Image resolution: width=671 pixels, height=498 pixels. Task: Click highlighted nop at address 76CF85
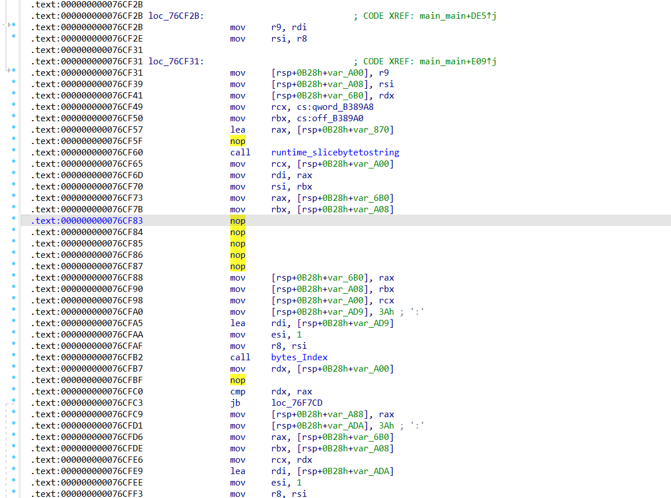click(238, 244)
